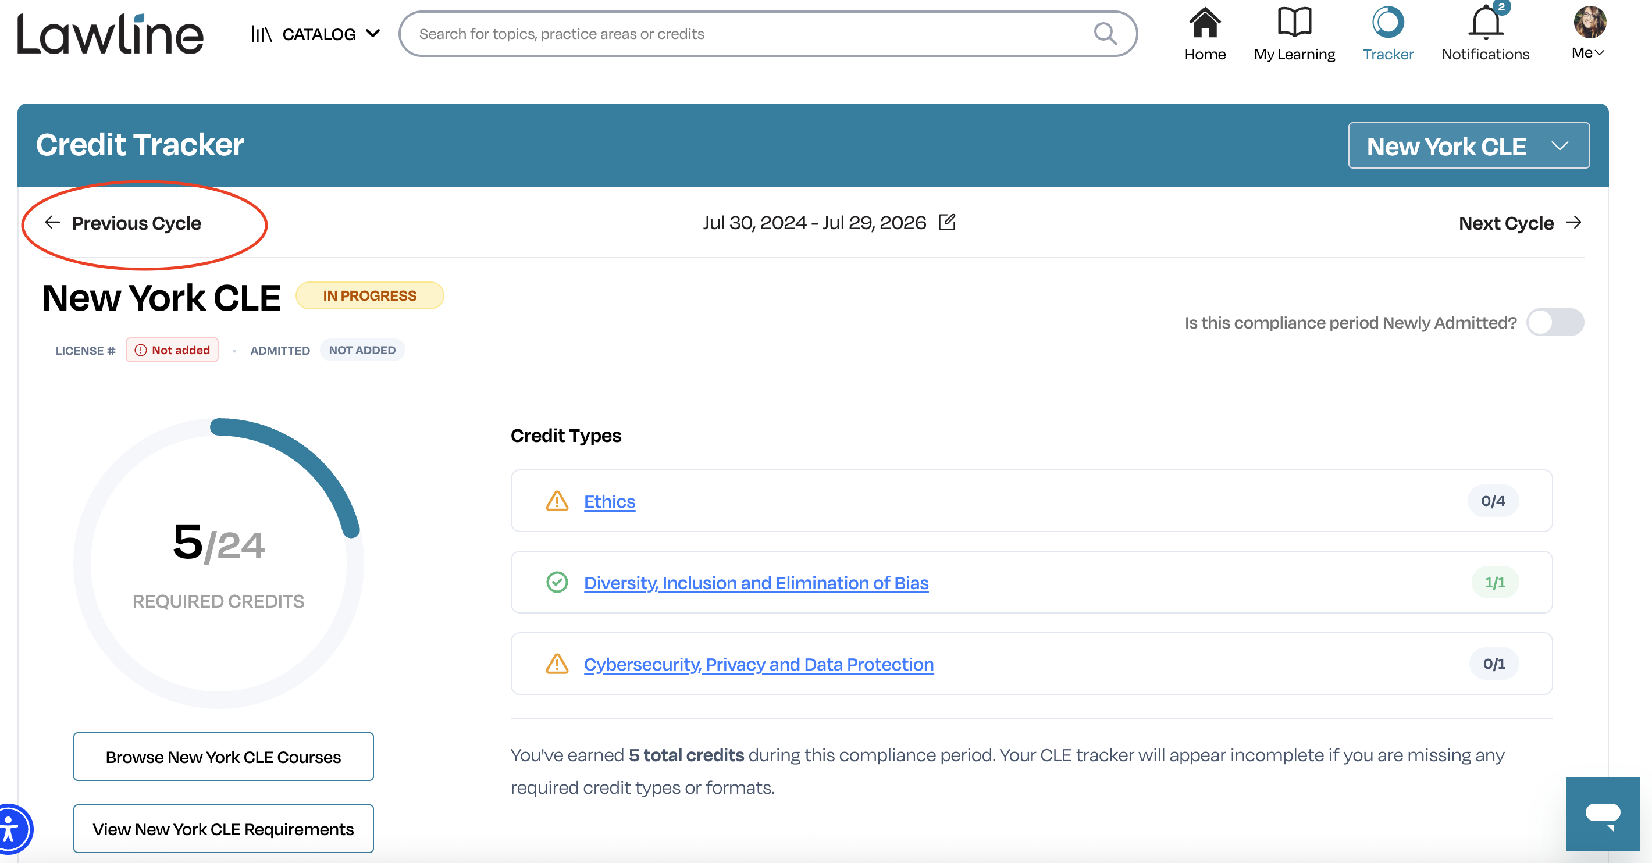The height and width of the screenshot is (863, 1652).
Task: Open Cybersecurity, Privacy and Data Protection link
Action: coord(759,664)
